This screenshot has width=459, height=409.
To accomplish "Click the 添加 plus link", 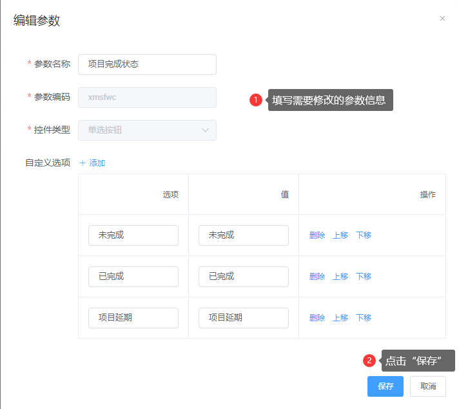I will point(92,163).
